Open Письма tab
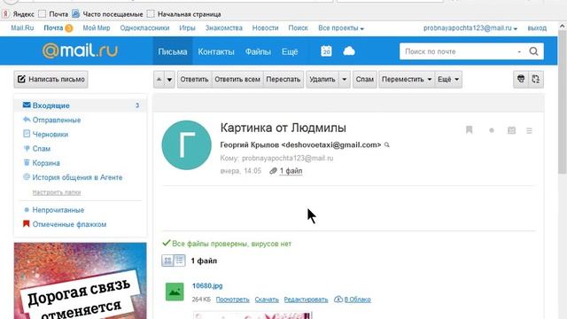The width and height of the screenshot is (567, 319). point(173,51)
